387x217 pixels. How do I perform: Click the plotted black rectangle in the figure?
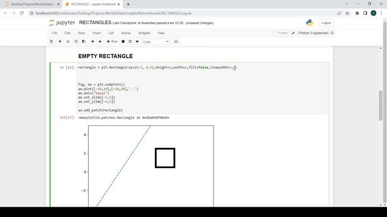[165, 158]
